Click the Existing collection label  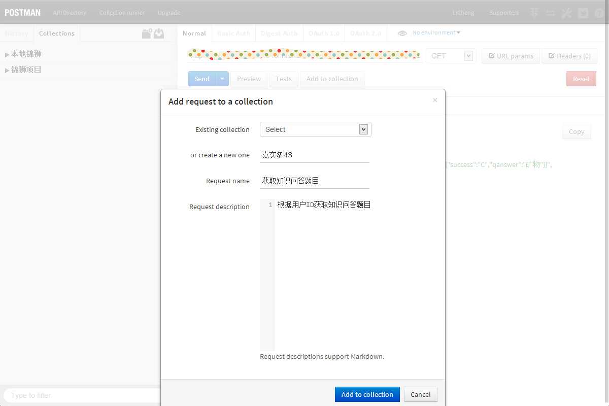tap(222, 129)
